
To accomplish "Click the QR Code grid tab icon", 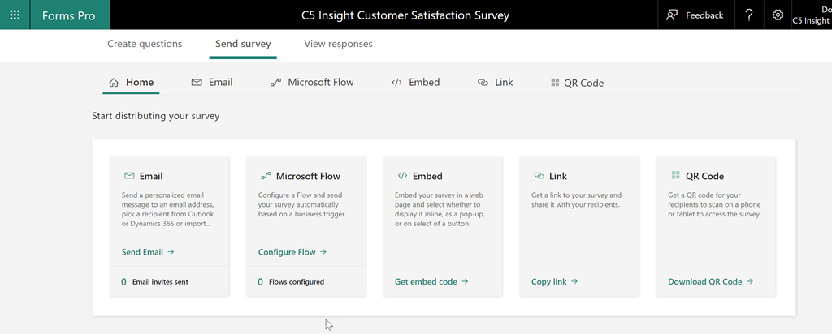I will point(555,83).
